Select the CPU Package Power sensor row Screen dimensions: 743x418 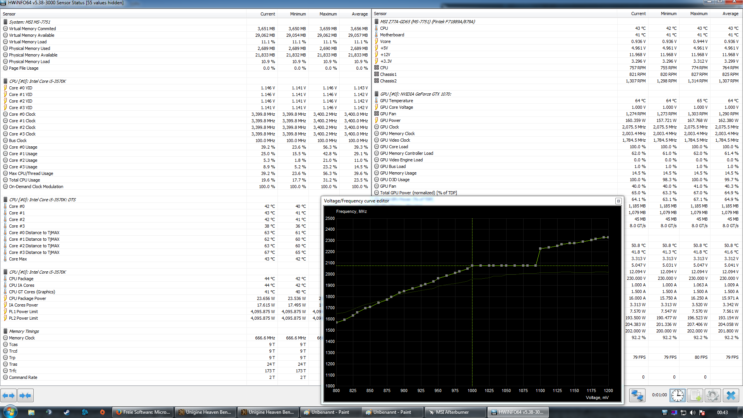pos(27,298)
